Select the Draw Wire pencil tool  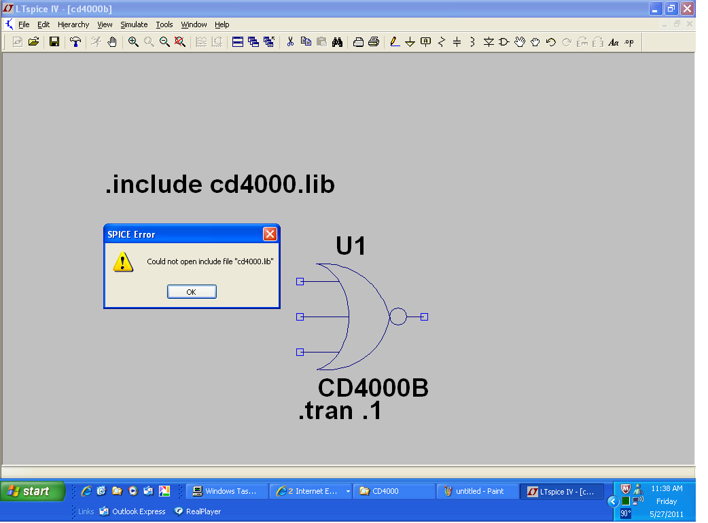395,42
